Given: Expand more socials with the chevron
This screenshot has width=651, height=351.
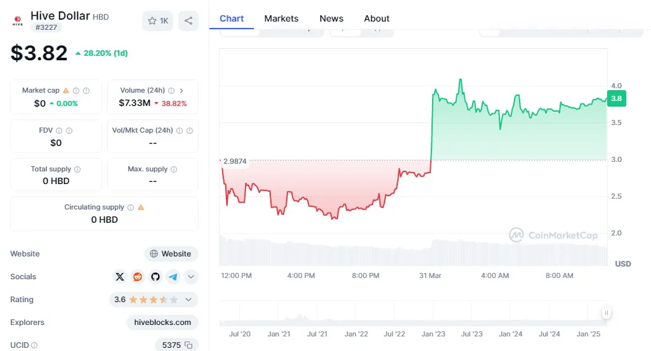Looking at the screenshot, I should point(190,277).
